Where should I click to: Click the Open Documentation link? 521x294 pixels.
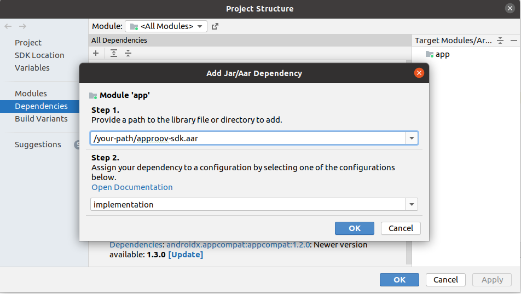[x=132, y=187]
